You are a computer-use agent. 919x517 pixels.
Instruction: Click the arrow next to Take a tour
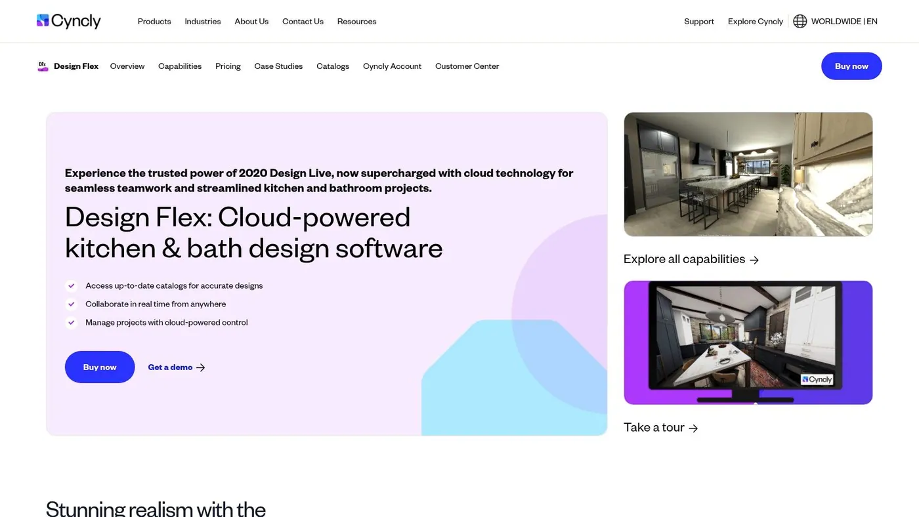[x=693, y=428]
